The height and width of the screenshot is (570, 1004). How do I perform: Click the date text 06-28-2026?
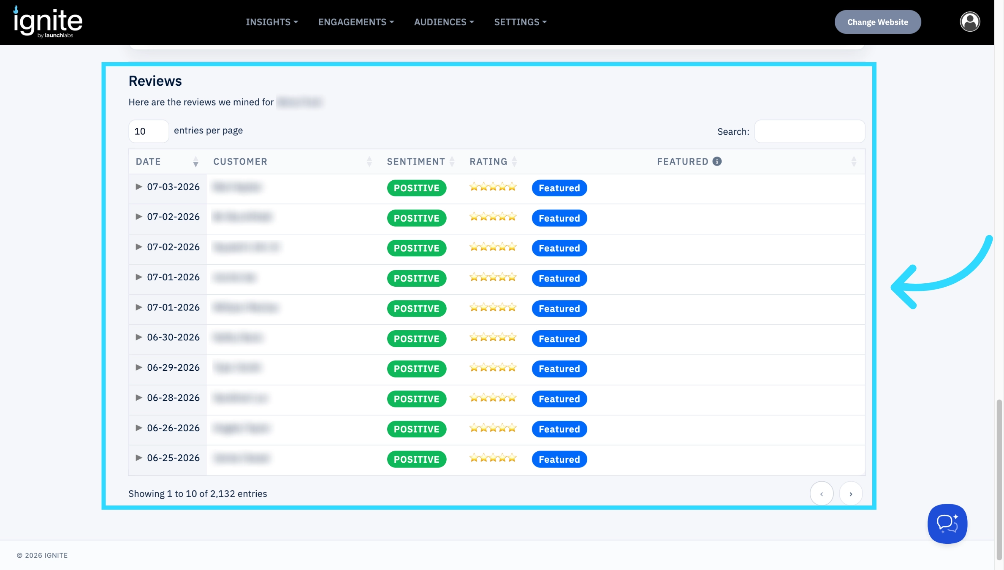point(173,398)
